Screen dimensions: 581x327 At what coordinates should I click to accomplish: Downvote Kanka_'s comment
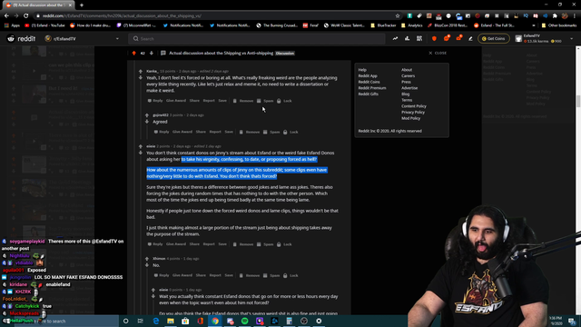tap(141, 78)
